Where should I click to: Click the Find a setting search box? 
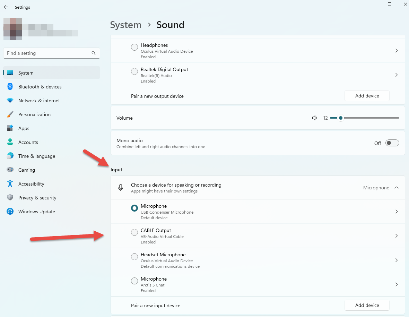pyautogui.click(x=51, y=53)
